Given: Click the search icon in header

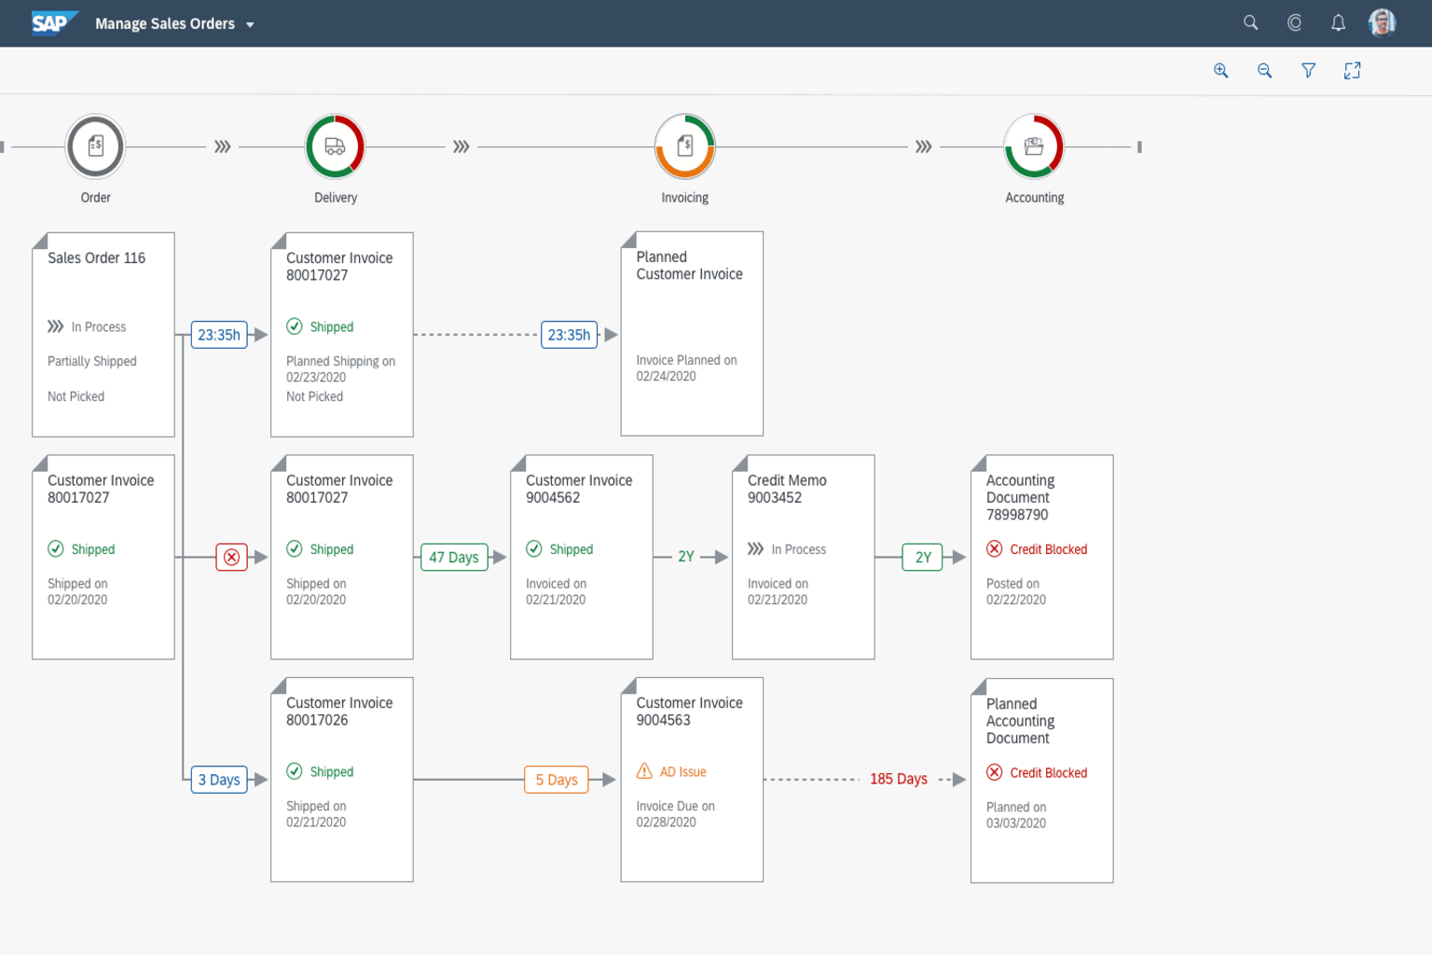Looking at the screenshot, I should pyautogui.click(x=1250, y=23).
